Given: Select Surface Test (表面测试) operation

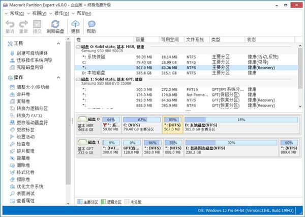Looking at the screenshot, I should pyautogui.click(x=25, y=194).
